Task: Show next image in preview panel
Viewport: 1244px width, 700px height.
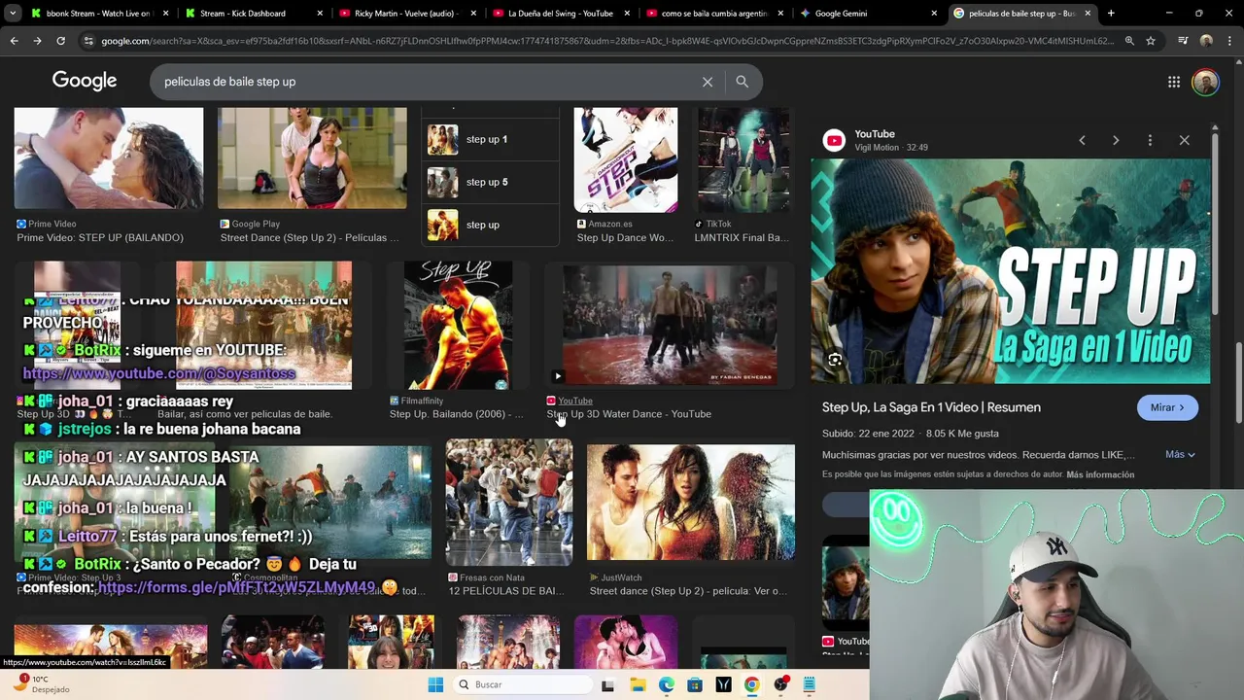Action: (1116, 140)
